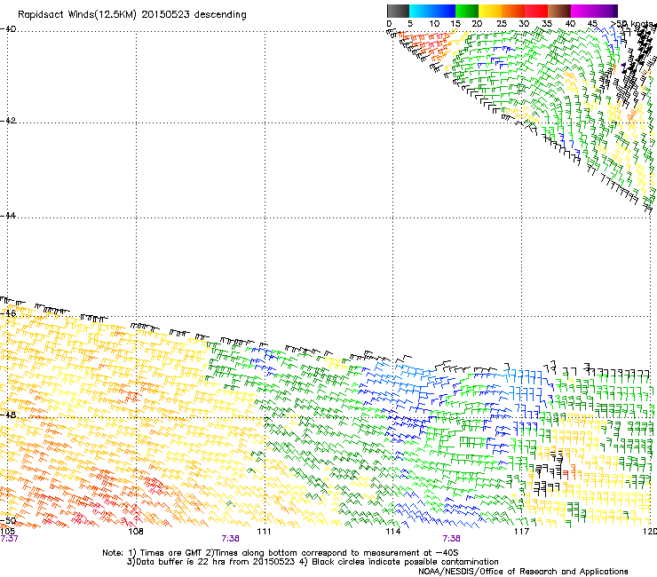The image size is (657, 577).
Task: Pick the orange 25-30 knots legend color
Action: [513, 11]
